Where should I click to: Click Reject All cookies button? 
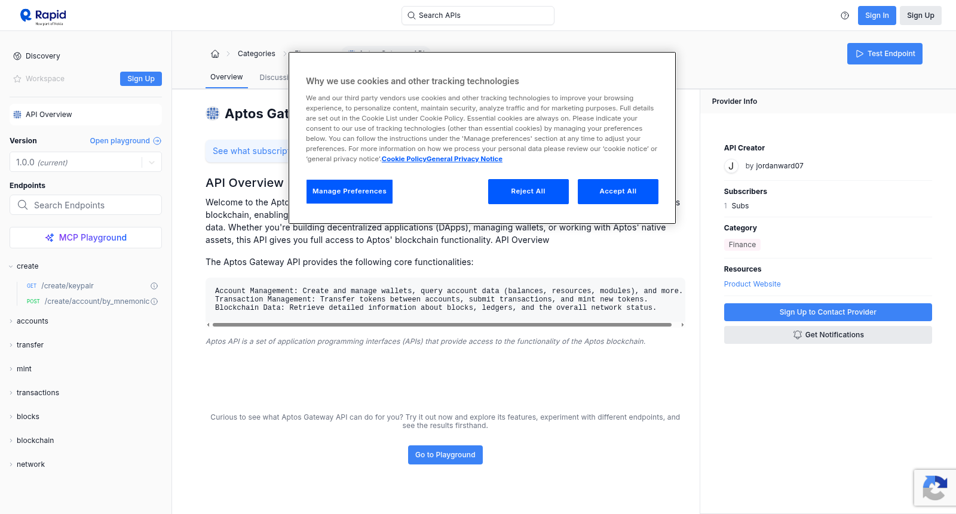tap(528, 192)
